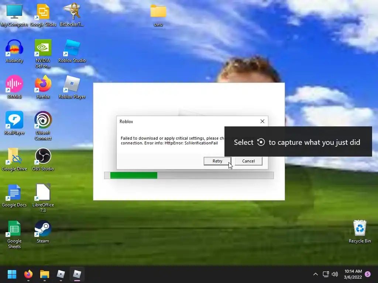The height and width of the screenshot is (283, 378).
Task: Select the RealPlayer shortcut
Action: click(14, 123)
